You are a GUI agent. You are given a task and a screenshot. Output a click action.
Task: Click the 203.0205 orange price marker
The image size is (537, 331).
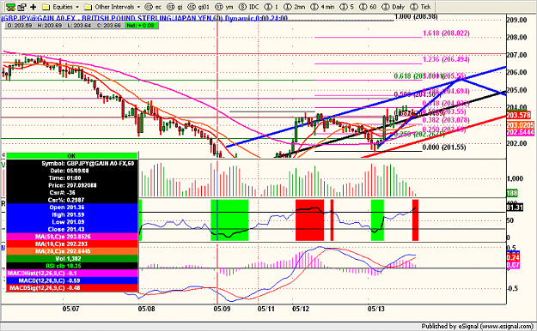520,125
